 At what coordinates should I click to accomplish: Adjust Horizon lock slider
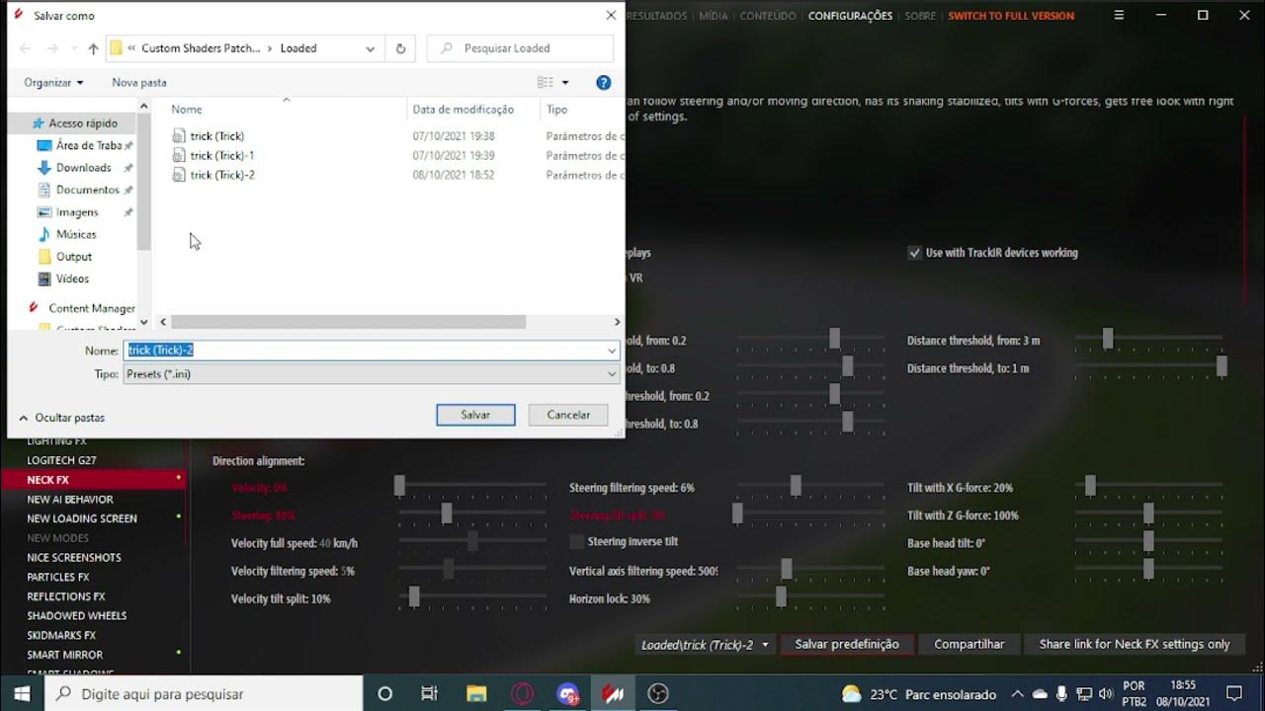(x=810, y=596)
